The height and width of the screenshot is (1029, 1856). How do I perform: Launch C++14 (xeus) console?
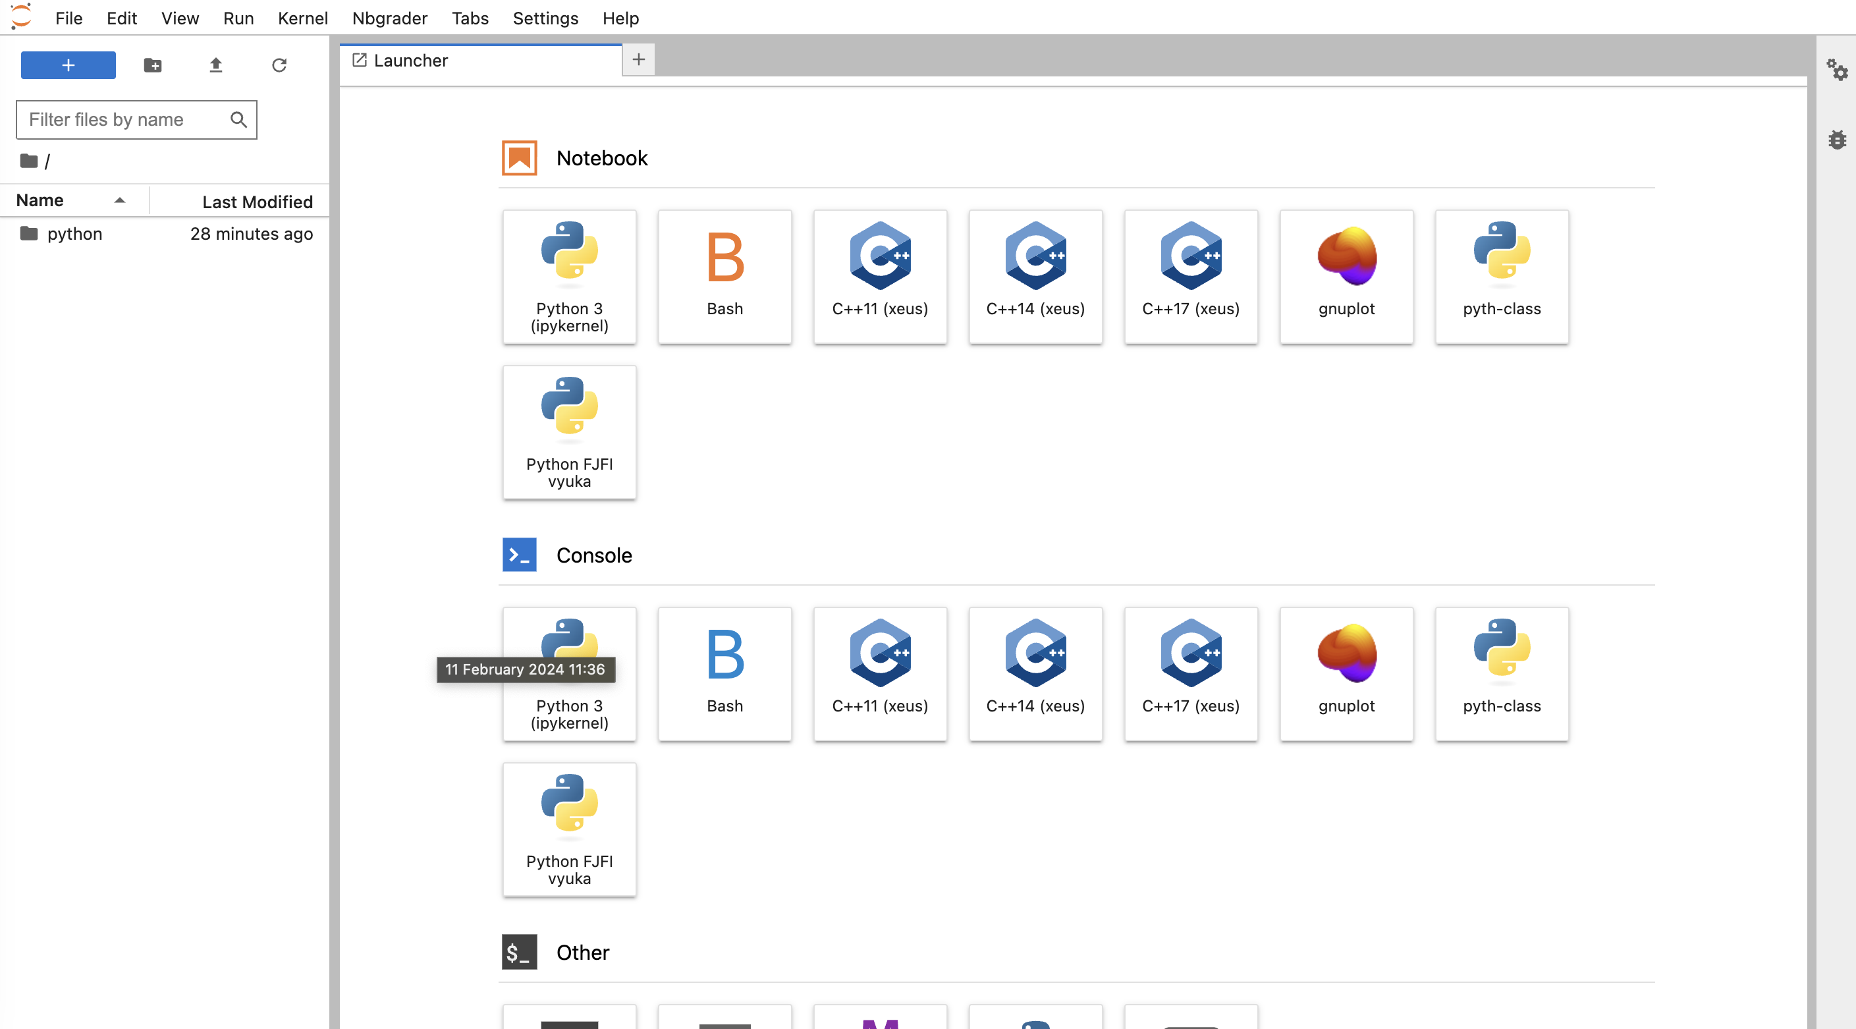point(1035,673)
